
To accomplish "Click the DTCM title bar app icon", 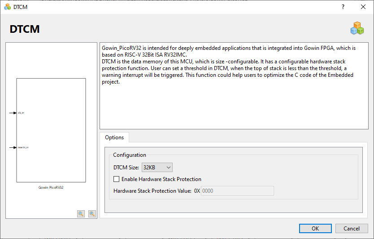I will point(7,7).
